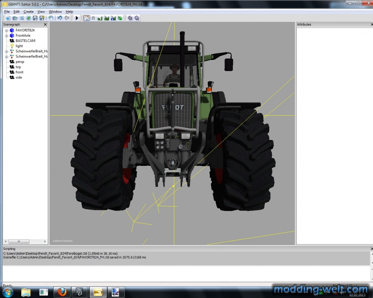Open the Windows Start menu

[8, 292]
